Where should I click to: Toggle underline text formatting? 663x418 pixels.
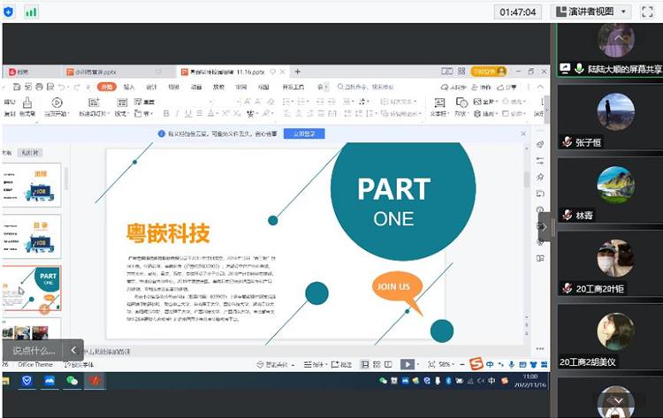pyautogui.click(x=188, y=113)
